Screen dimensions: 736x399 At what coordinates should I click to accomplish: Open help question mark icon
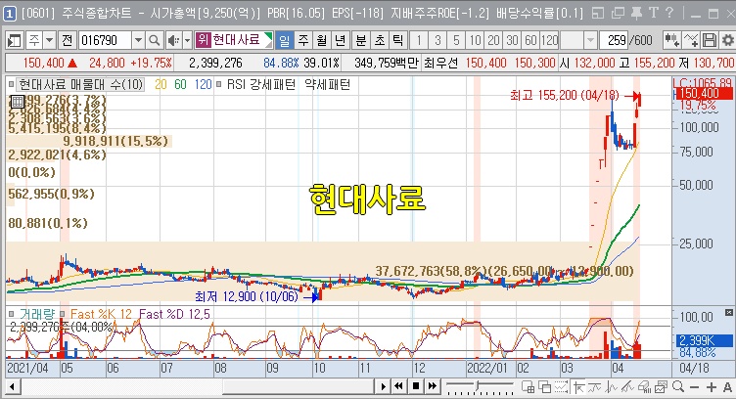tap(669, 13)
